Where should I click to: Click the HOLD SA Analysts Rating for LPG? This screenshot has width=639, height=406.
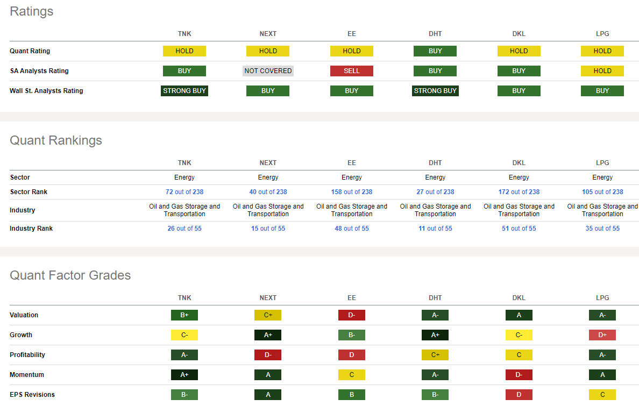pyautogui.click(x=602, y=70)
